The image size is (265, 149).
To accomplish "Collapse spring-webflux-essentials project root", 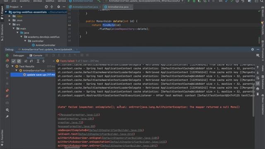I will [6, 12].
